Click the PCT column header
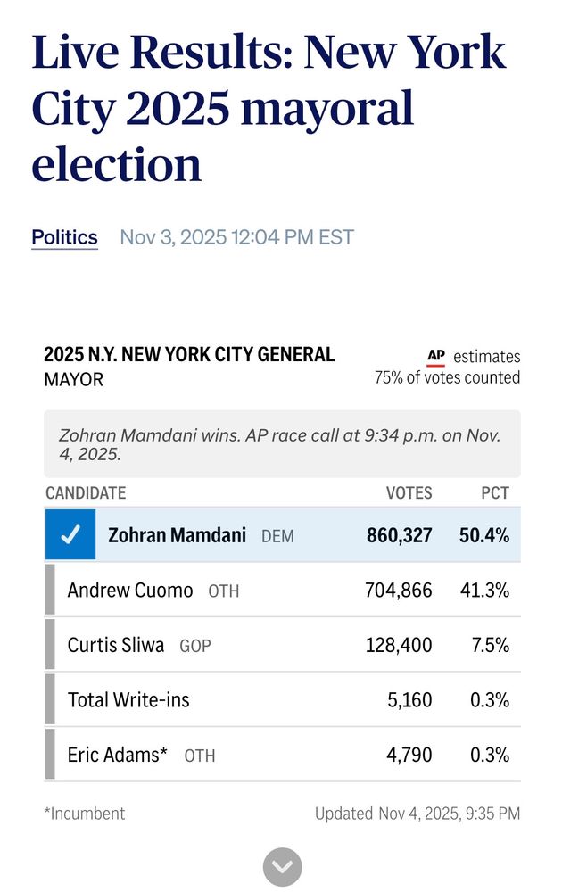 tap(494, 493)
